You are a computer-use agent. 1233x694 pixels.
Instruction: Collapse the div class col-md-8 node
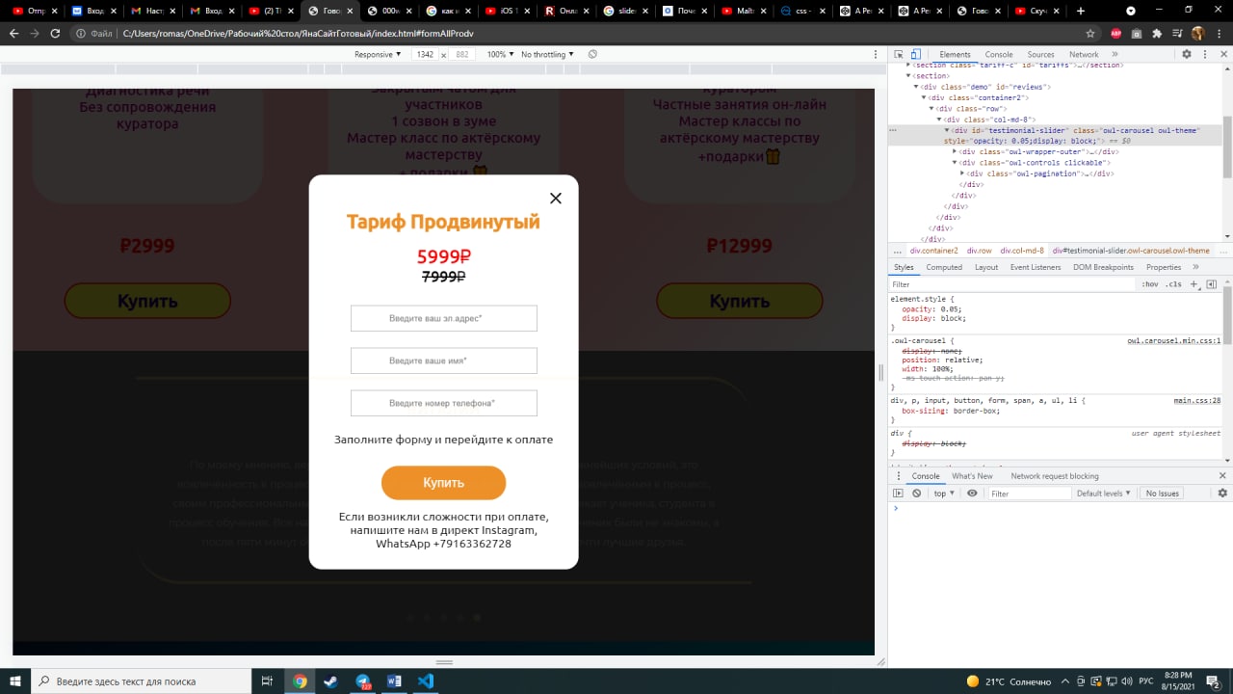940,120
